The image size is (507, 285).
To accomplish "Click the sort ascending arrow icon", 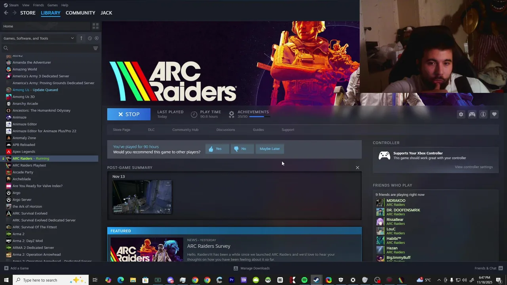I will tap(81, 38).
